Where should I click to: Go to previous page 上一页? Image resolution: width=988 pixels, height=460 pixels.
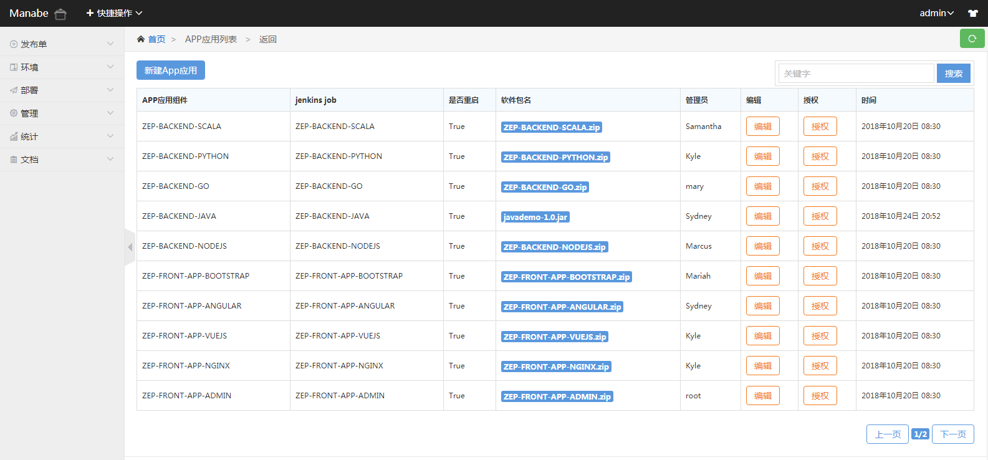888,434
